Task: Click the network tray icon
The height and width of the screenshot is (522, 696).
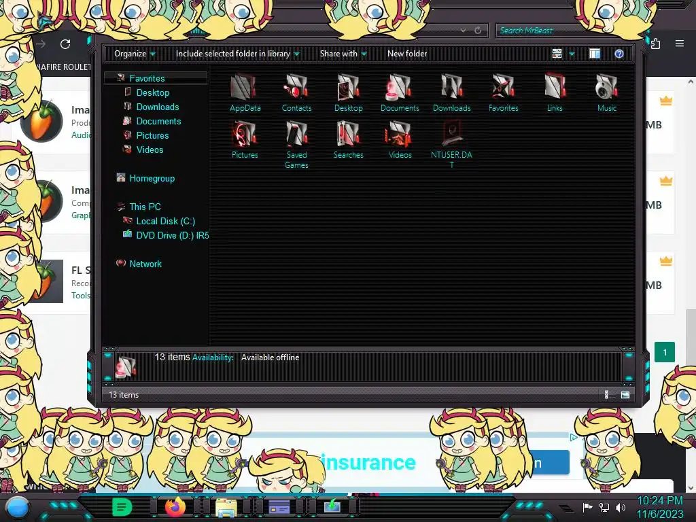Action: 604,507
